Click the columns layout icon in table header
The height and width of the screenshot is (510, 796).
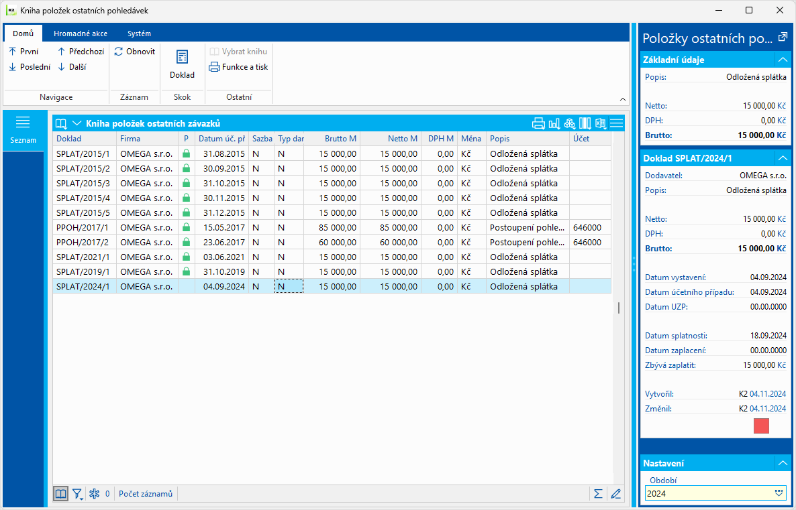(x=585, y=123)
